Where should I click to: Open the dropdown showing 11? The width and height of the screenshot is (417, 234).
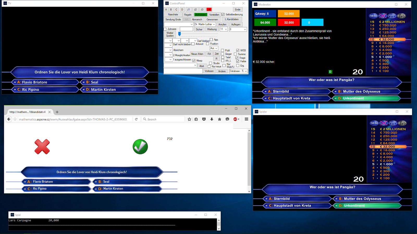point(226,29)
